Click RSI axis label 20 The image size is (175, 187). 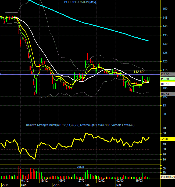[x=164, y=154]
